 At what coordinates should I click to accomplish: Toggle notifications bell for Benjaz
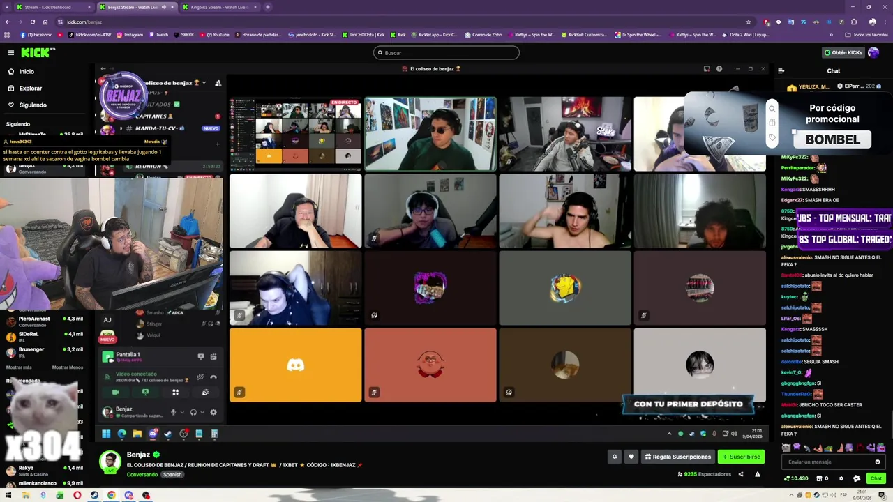click(x=614, y=457)
